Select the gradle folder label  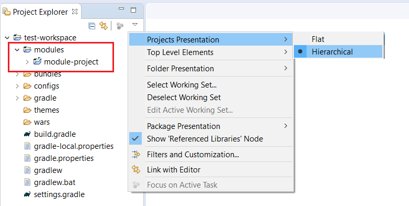(45, 98)
